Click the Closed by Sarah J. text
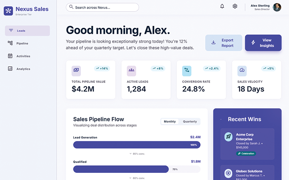The image size is (289, 180). 248,144
